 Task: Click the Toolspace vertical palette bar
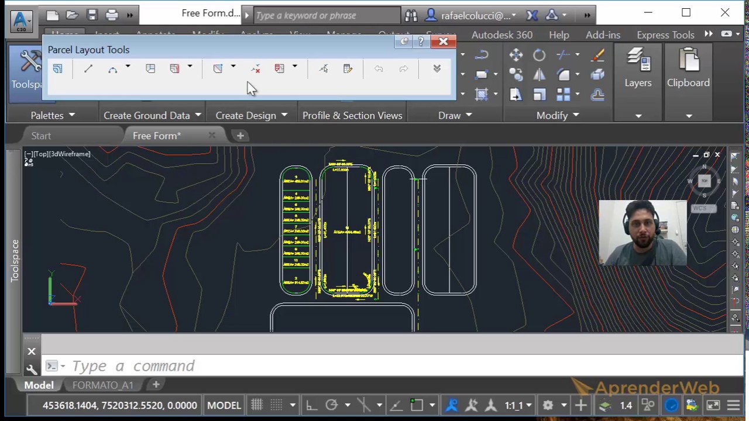click(15, 260)
